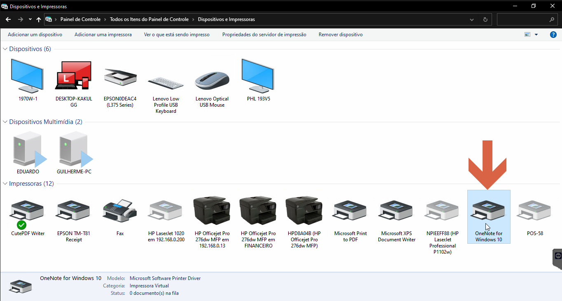562x301 pixels.
Task: Open the help question mark icon
Action: [x=553, y=35]
